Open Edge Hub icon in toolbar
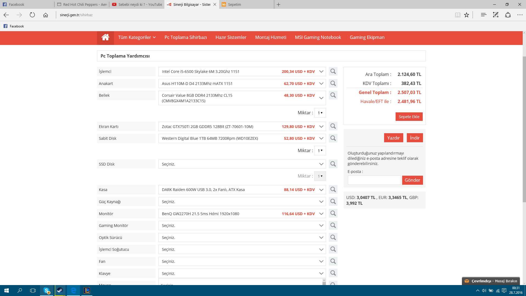This screenshot has height=296, width=526. (x=484, y=15)
